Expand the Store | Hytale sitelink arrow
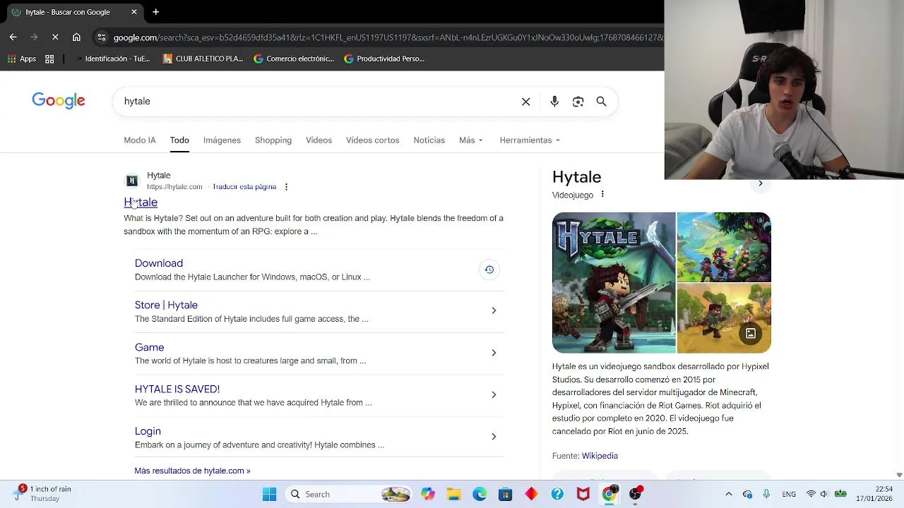 [494, 310]
